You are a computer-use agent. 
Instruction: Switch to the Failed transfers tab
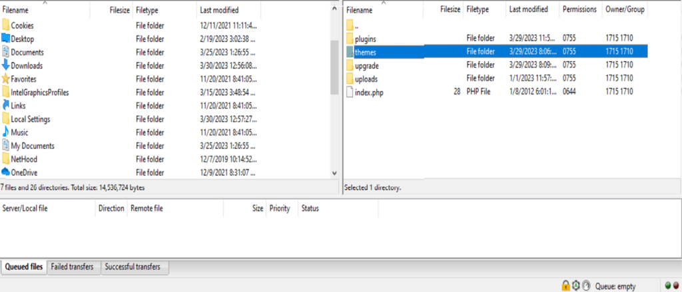click(x=72, y=267)
